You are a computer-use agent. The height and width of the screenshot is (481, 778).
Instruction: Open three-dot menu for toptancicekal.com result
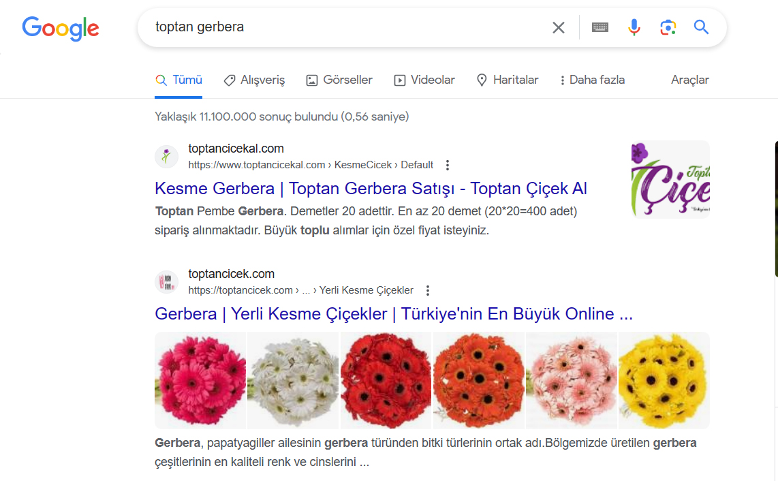tap(448, 166)
